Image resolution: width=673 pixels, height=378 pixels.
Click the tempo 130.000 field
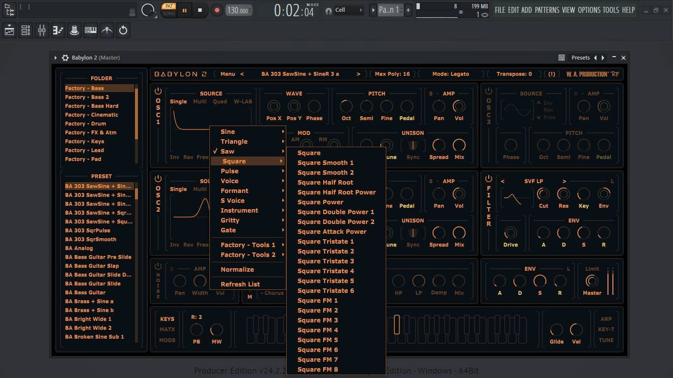[x=239, y=10]
